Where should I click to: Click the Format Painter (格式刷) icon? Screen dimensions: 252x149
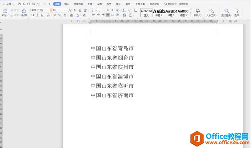[24, 11]
